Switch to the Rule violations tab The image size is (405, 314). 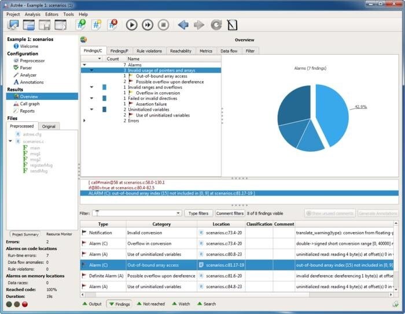(149, 51)
